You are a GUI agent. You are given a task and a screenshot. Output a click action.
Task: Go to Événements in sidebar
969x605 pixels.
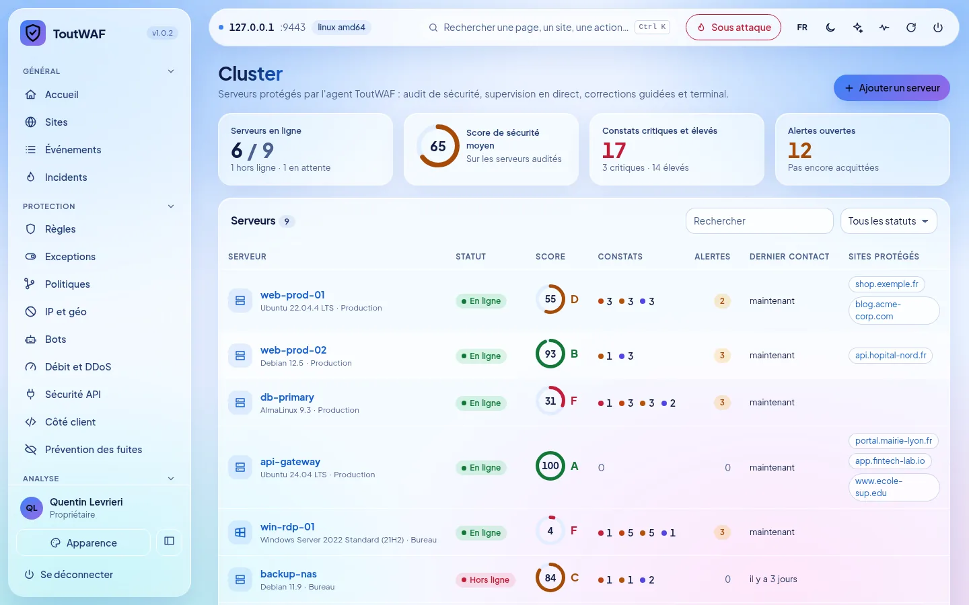(x=100, y=150)
